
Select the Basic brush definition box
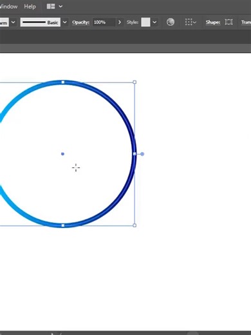coord(41,22)
